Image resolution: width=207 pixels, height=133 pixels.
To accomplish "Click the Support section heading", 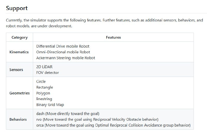I will coord(17,8).
